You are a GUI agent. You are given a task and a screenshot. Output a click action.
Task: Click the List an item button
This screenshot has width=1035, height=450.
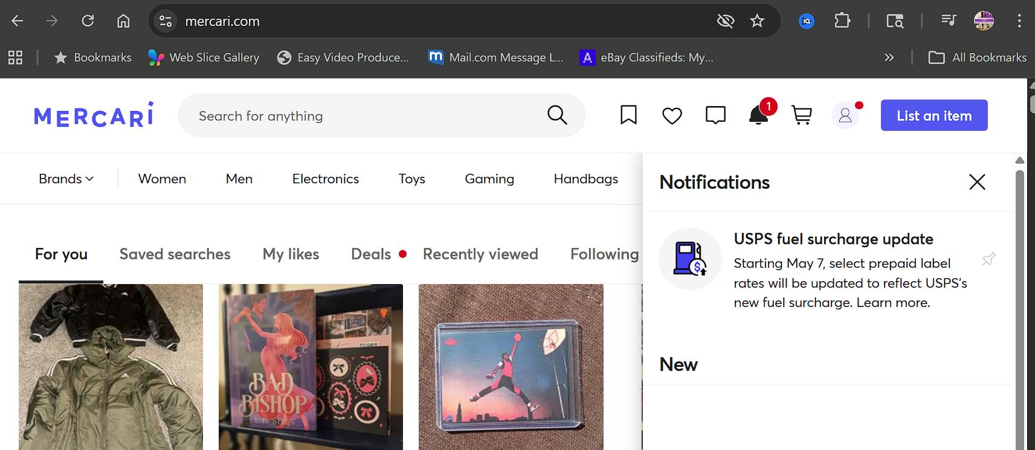(933, 115)
